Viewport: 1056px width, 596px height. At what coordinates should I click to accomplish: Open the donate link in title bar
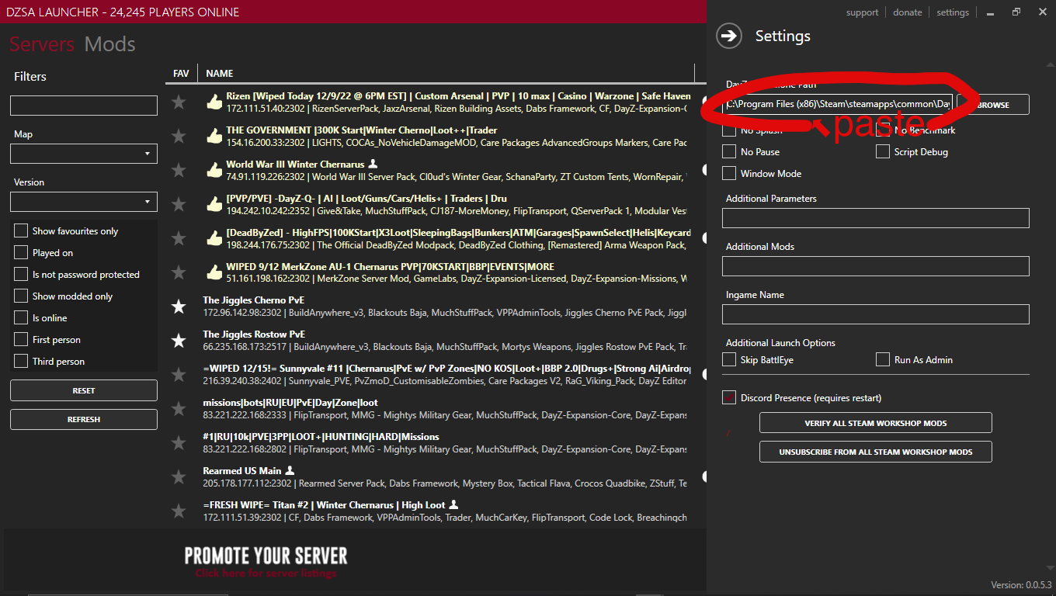908,12
